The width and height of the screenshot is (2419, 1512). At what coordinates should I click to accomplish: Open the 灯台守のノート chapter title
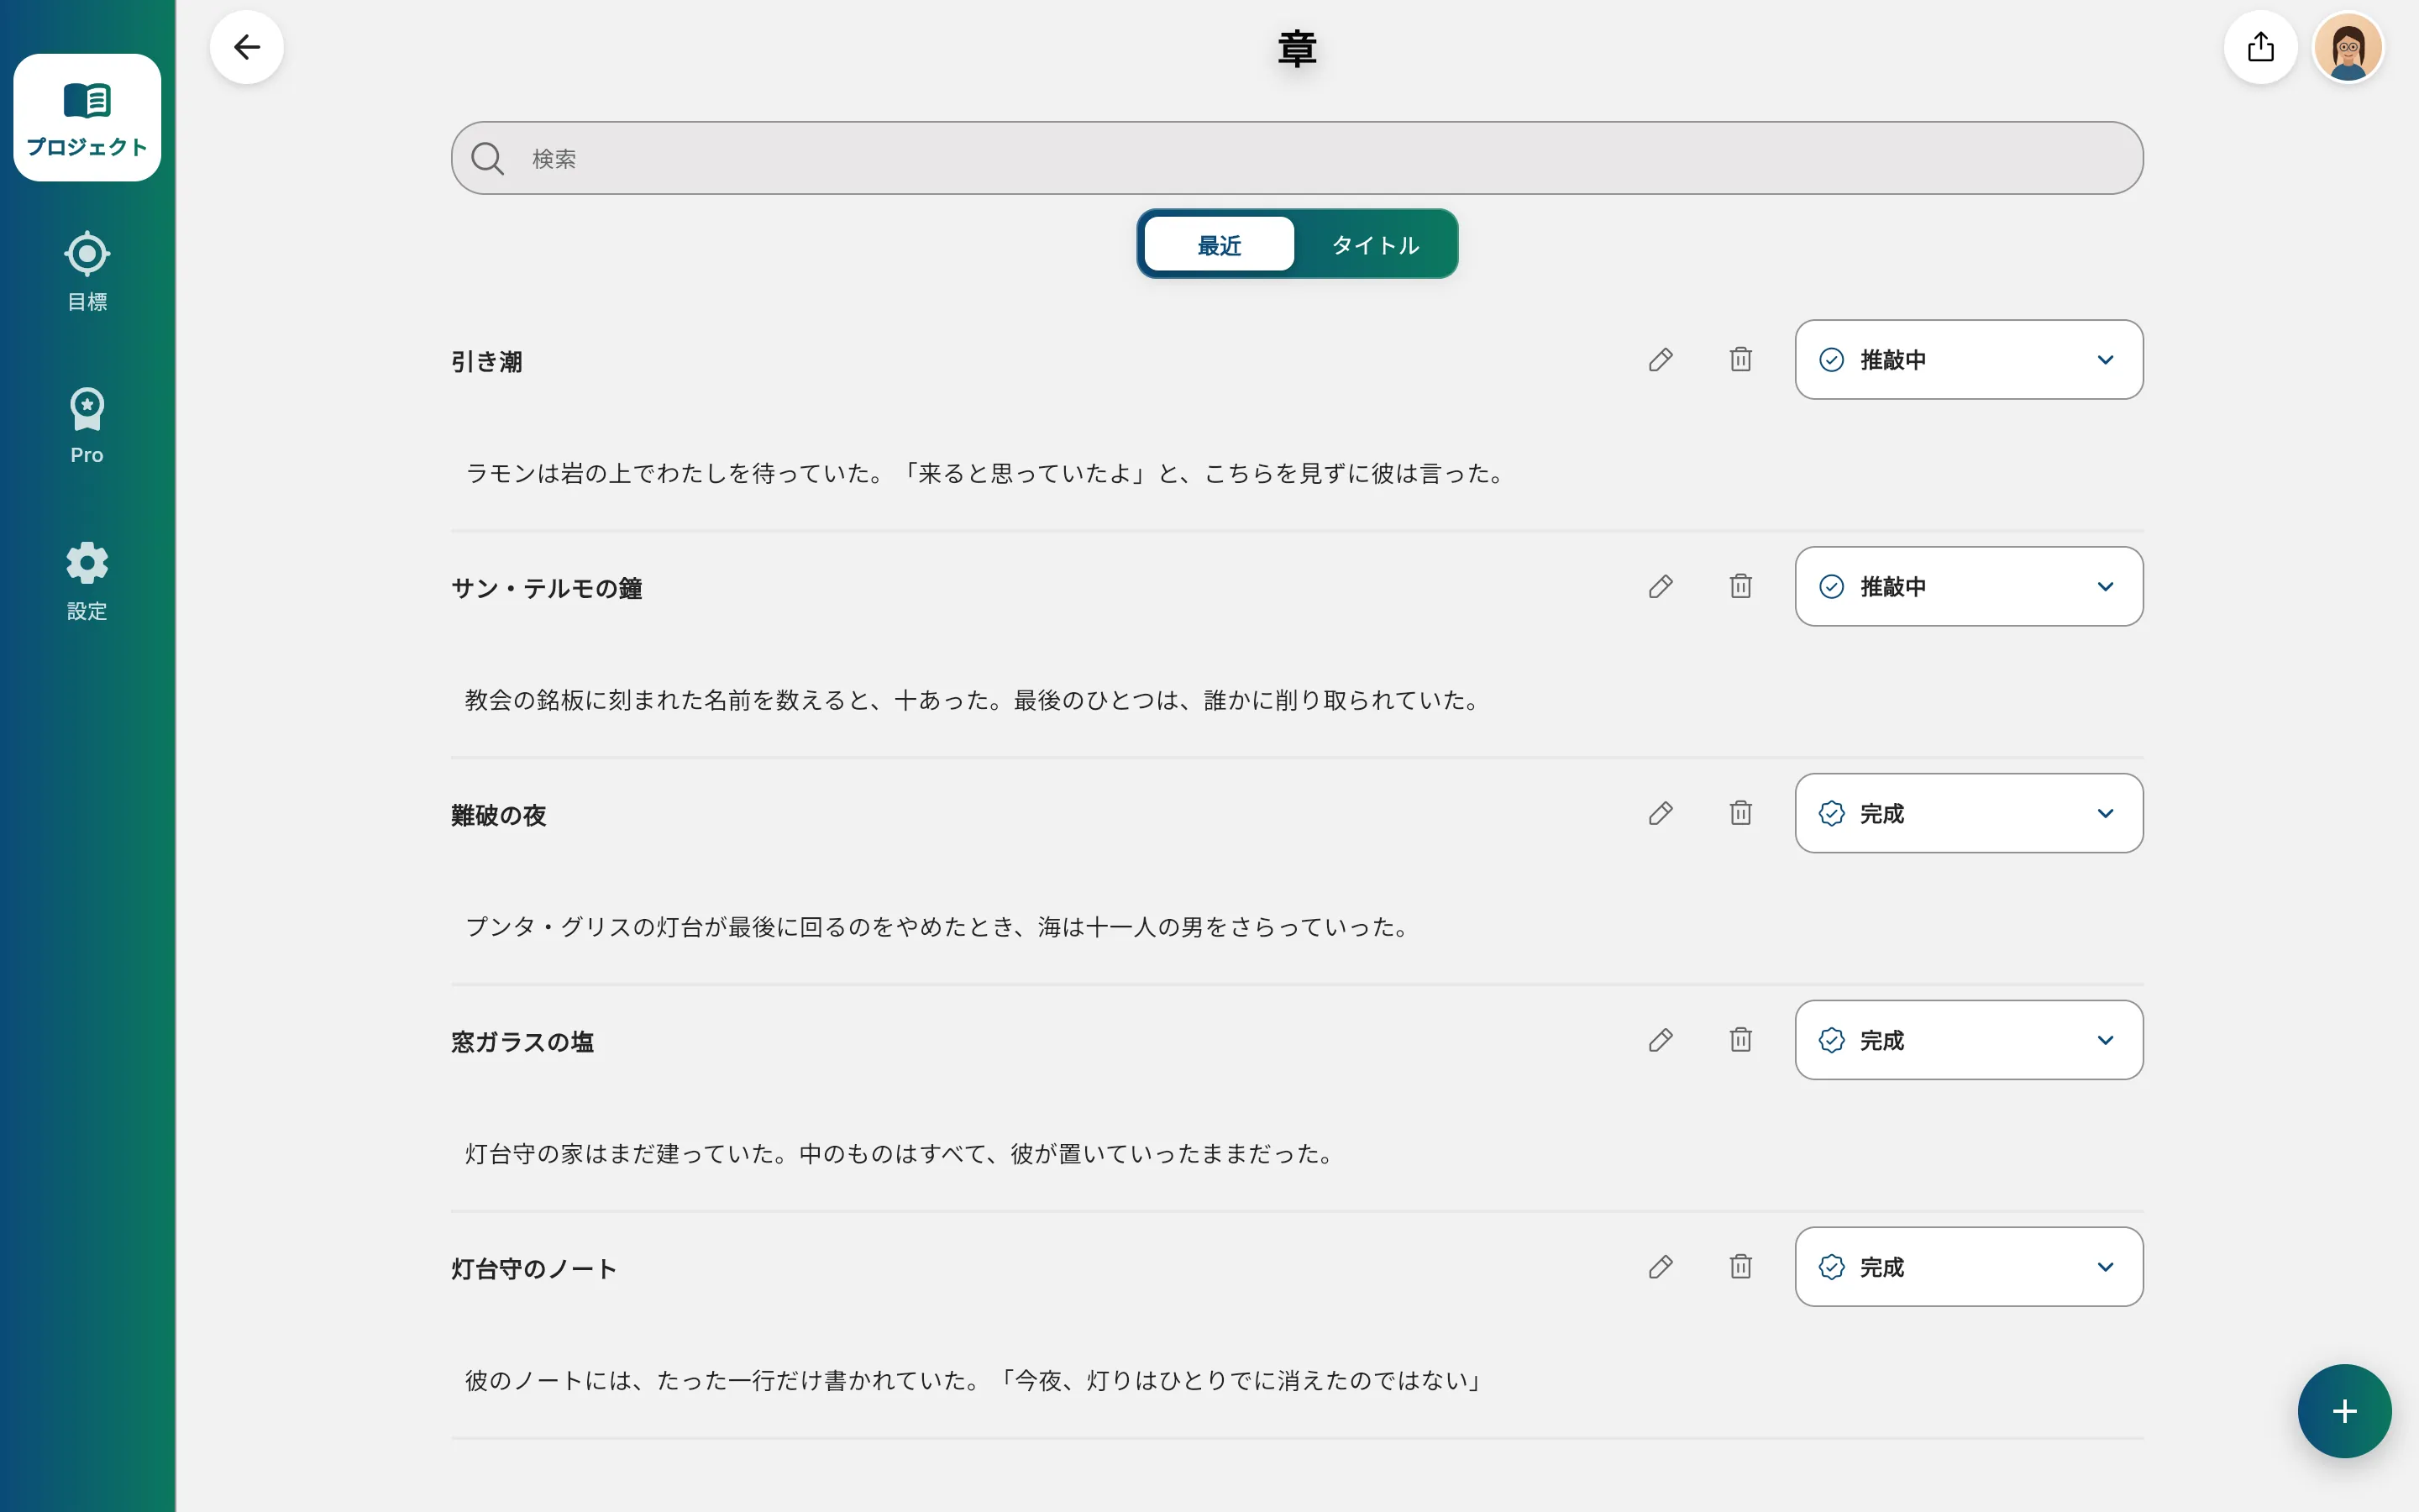(534, 1270)
